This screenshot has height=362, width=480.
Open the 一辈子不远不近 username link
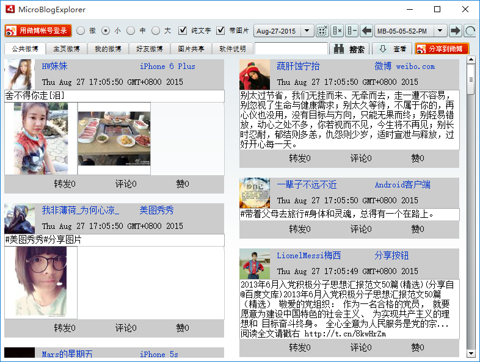[x=307, y=184]
